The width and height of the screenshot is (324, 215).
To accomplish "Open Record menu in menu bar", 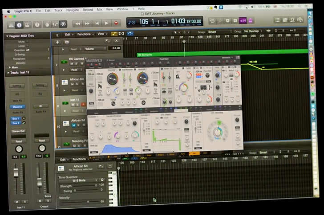I will [88, 10].
